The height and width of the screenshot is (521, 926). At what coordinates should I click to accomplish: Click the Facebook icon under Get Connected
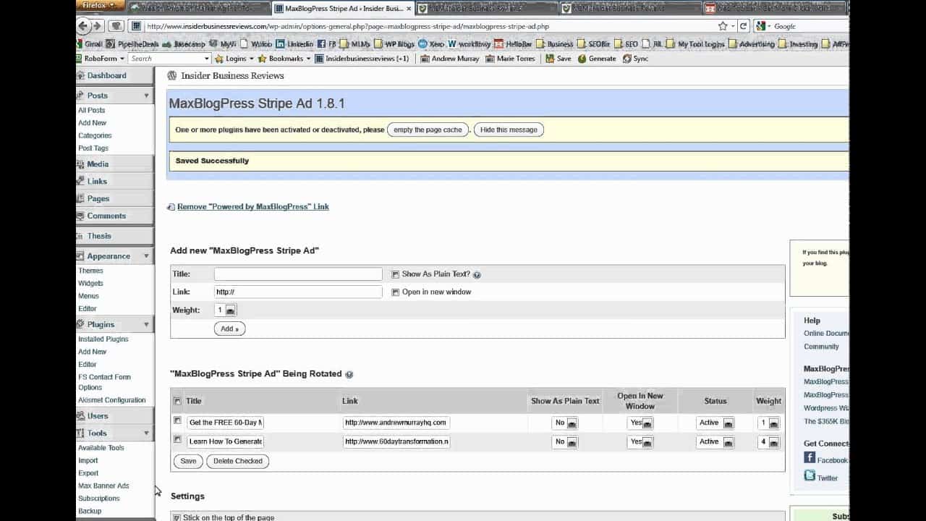coord(810,457)
